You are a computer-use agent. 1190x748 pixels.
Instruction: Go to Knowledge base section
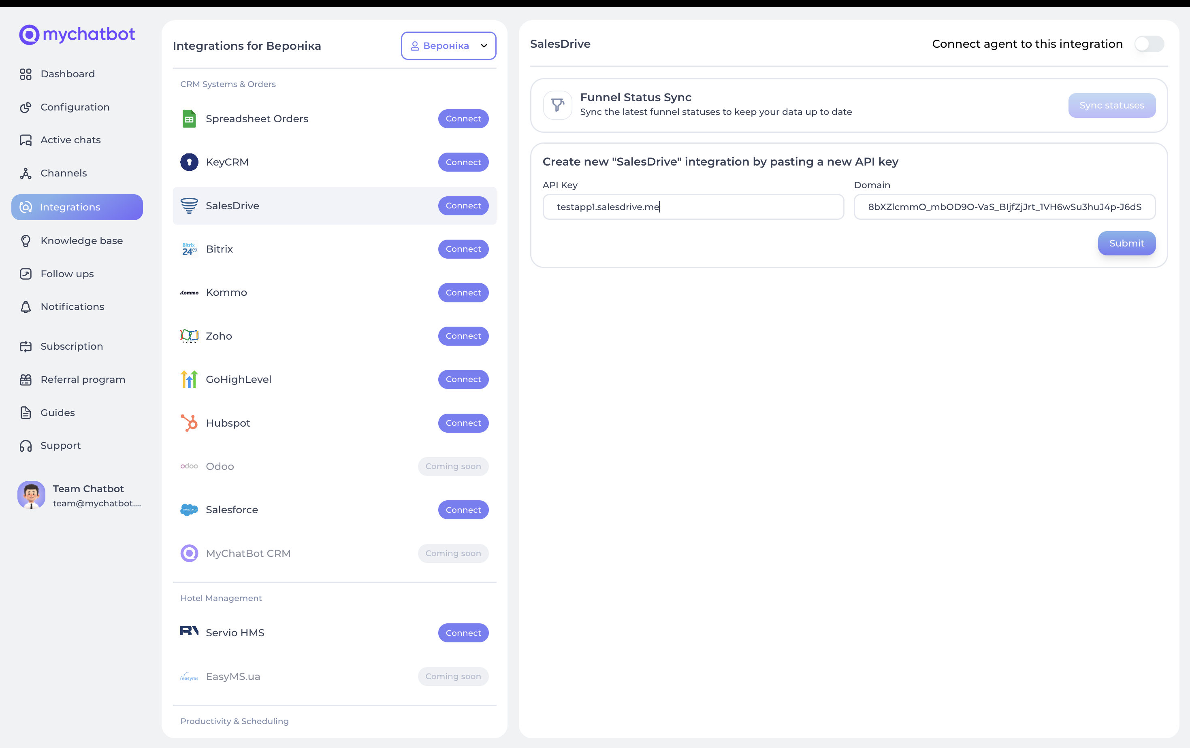pos(81,240)
